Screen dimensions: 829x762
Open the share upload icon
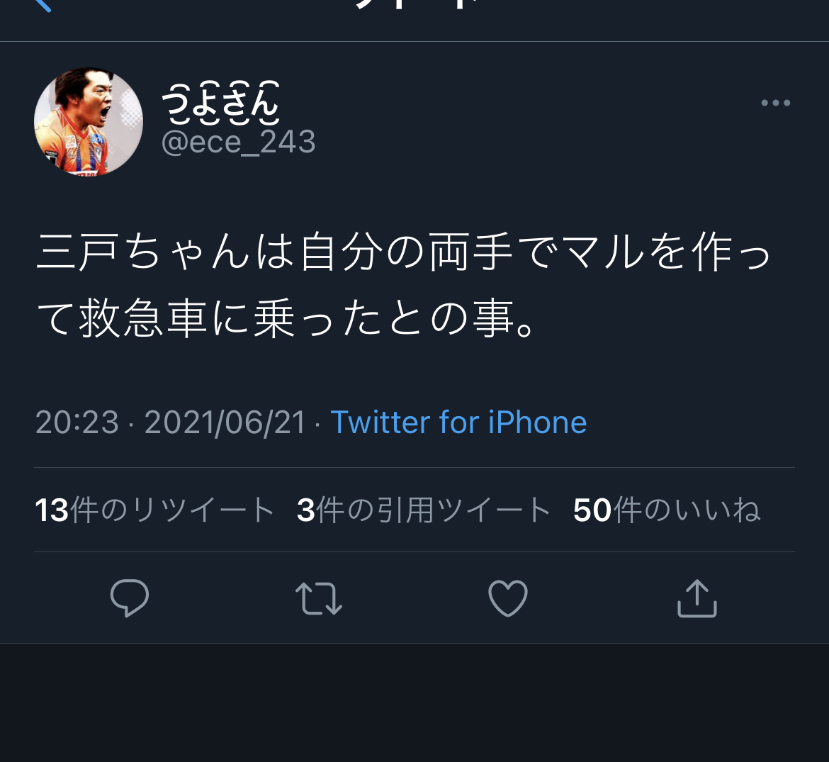(x=697, y=598)
